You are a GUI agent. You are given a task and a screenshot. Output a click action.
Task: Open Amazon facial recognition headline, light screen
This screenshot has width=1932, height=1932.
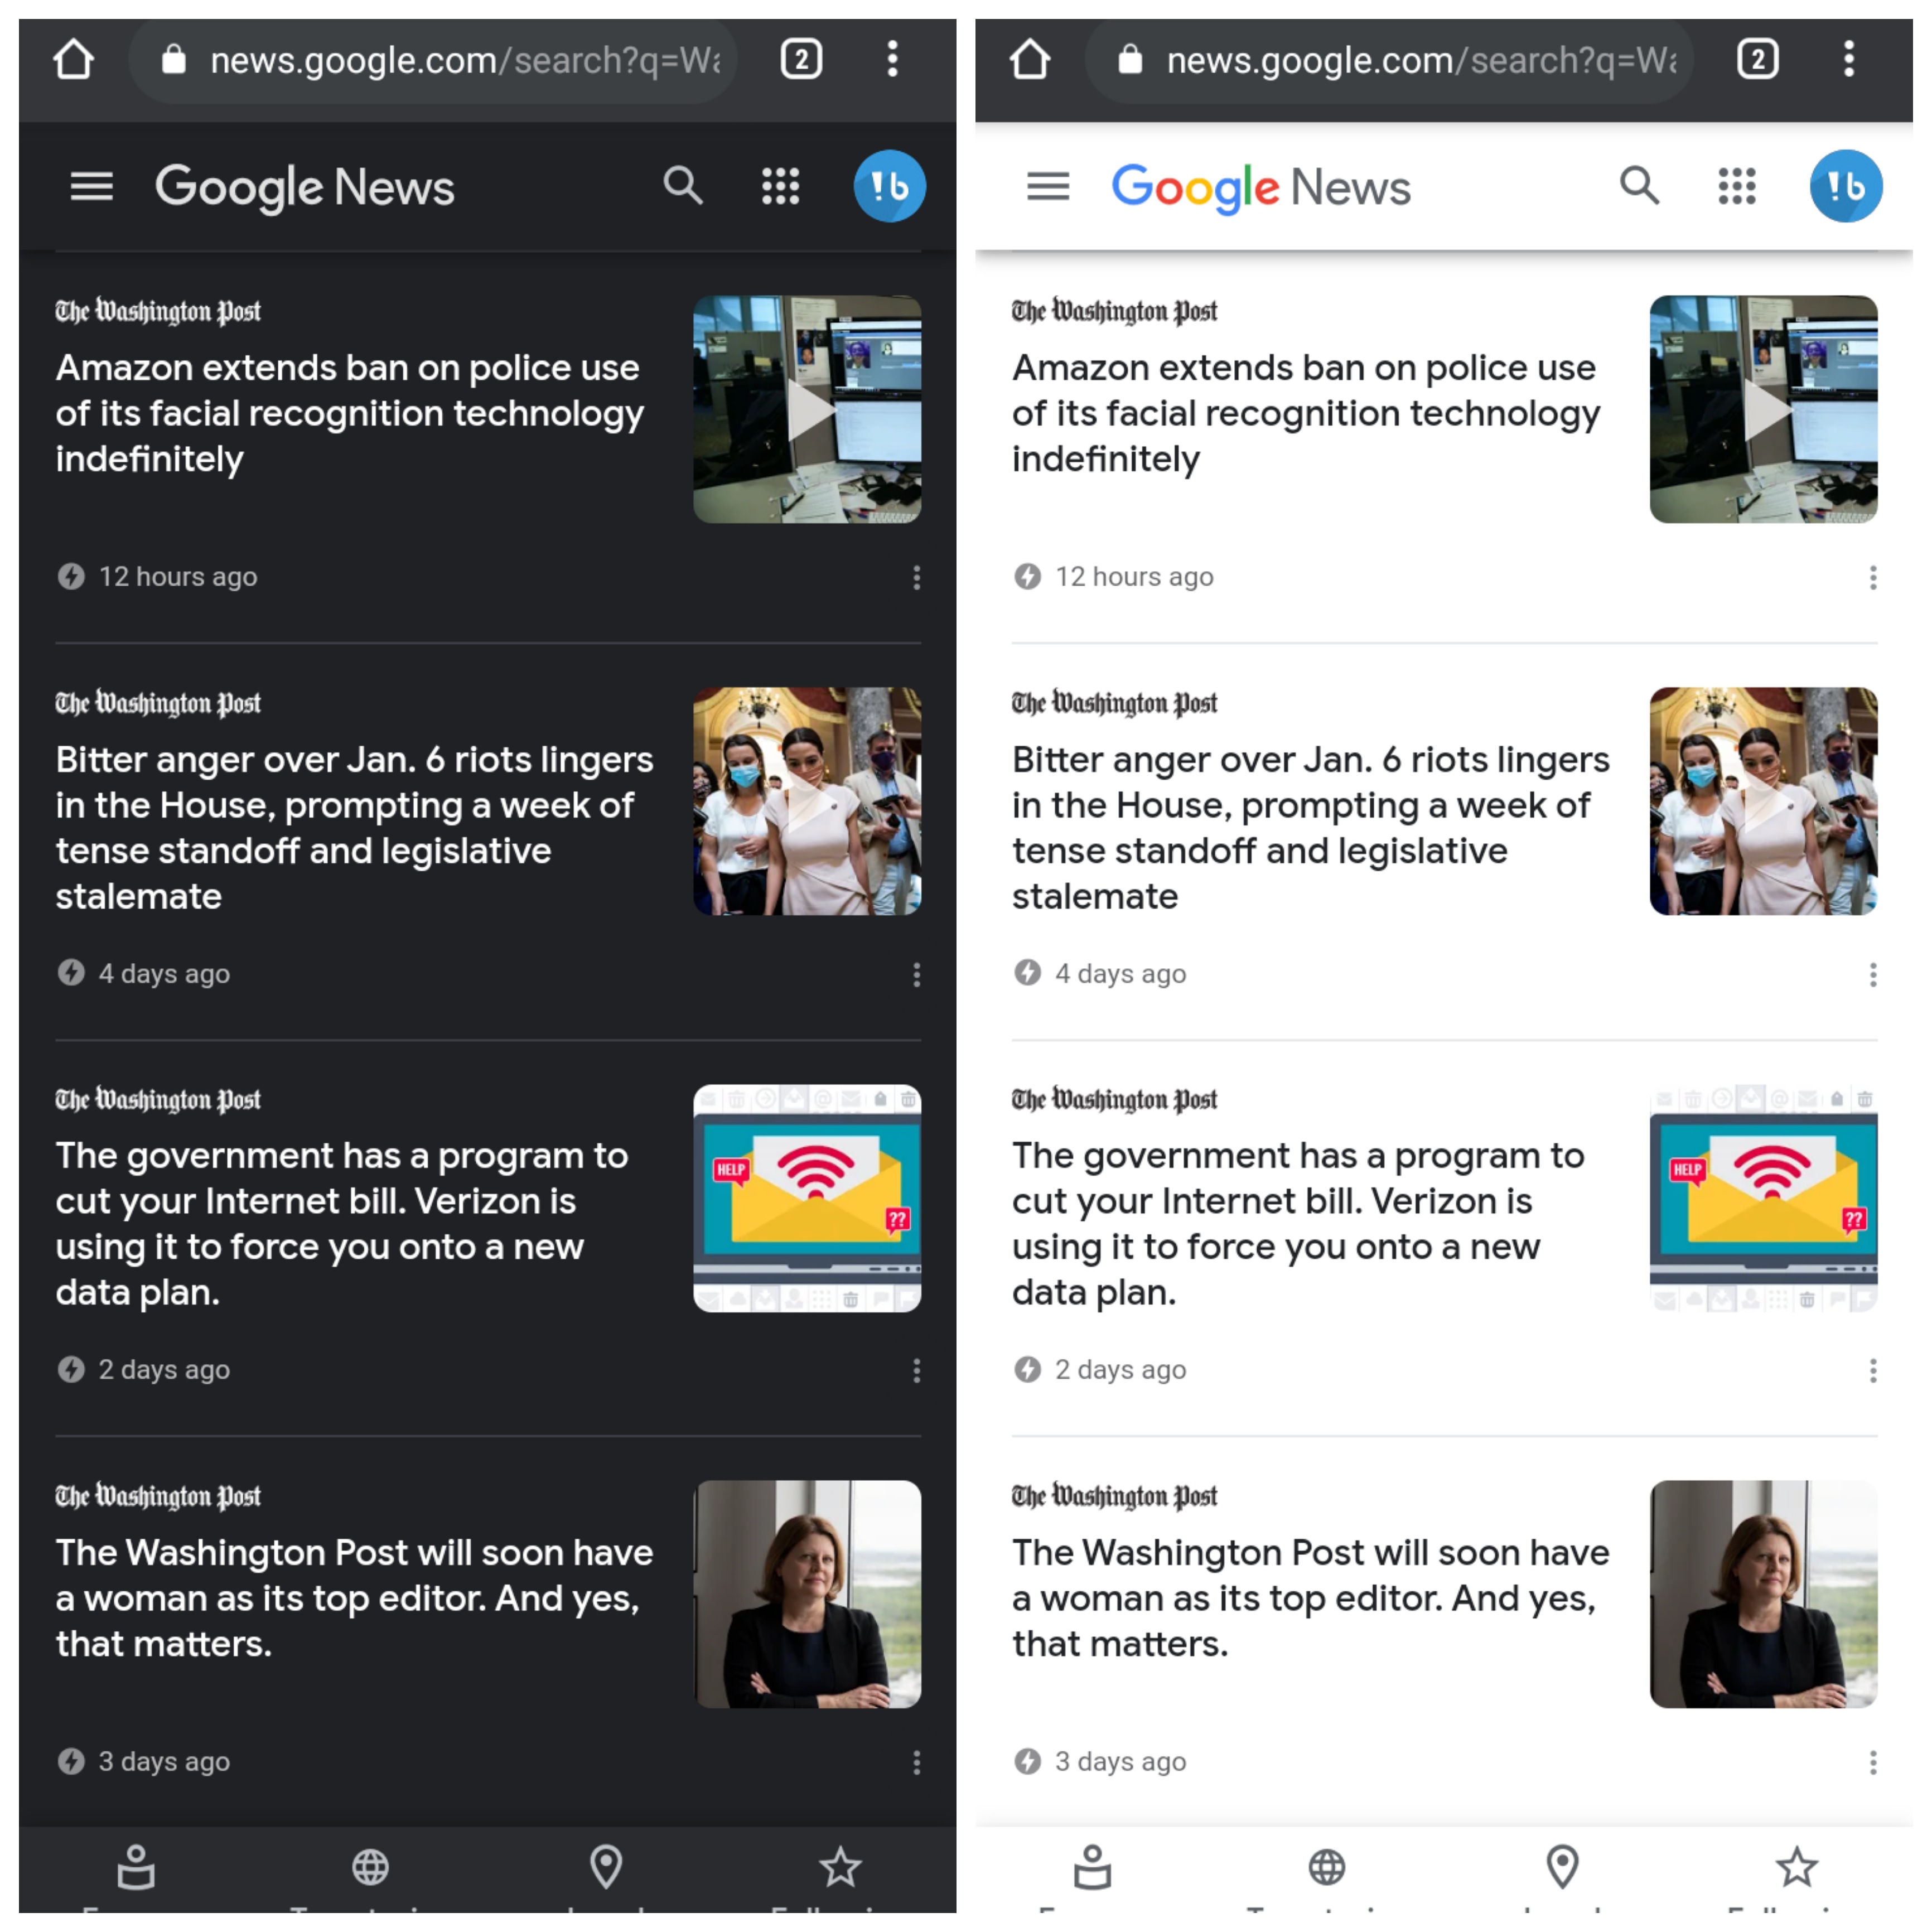(x=1307, y=413)
